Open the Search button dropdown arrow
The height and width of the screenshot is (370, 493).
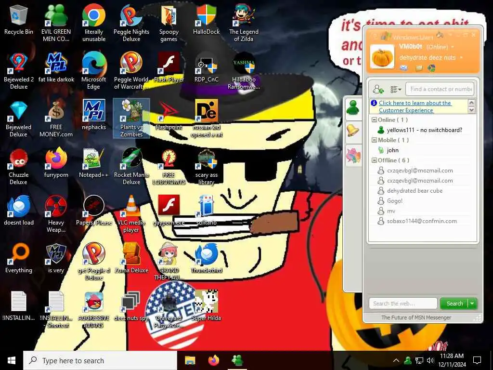point(472,304)
